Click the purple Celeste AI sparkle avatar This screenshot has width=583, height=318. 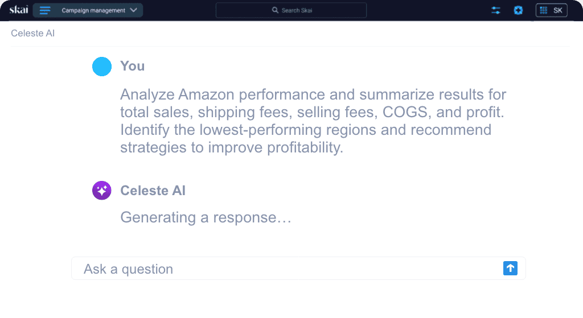pyautogui.click(x=102, y=190)
